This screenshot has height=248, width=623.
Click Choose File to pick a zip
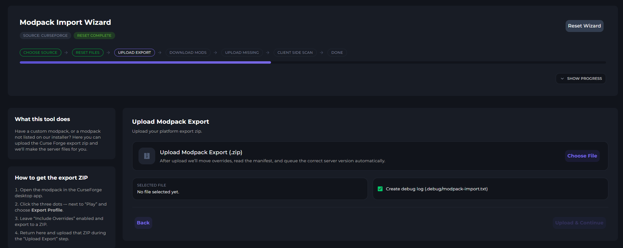(x=582, y=156)
